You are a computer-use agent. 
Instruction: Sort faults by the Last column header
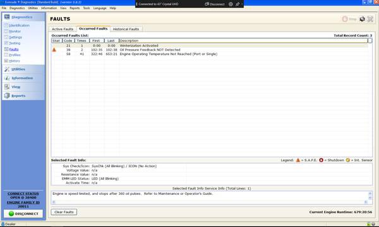pos(111,40)
